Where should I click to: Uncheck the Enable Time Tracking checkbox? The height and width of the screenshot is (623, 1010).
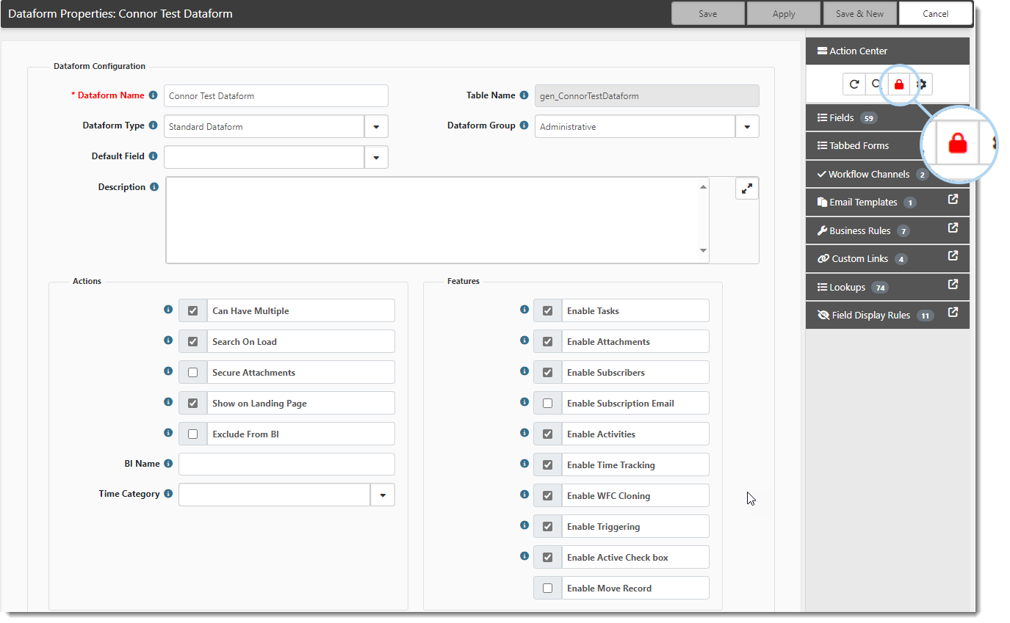[x=547, y=465]
